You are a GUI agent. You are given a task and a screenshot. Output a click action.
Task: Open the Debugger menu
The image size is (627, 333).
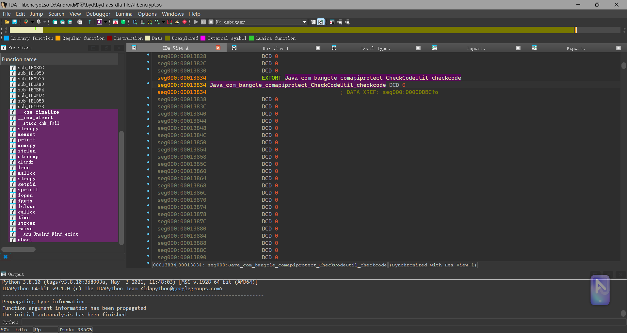click(x=98, y=14)
